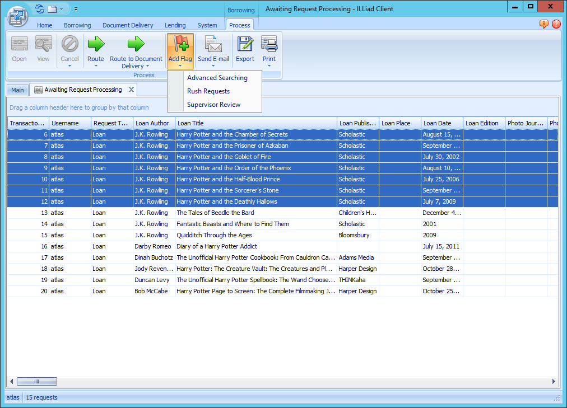Image resolution: width=567 pixels, height=408 pixels.
Task: Select Advanced Searching from the flag menu
Action: 217,78
